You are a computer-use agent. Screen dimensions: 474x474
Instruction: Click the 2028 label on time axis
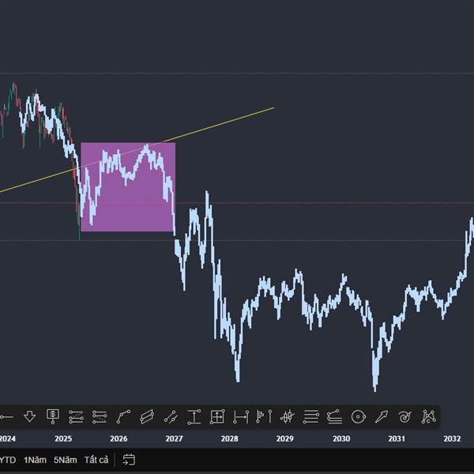[229, 438]
